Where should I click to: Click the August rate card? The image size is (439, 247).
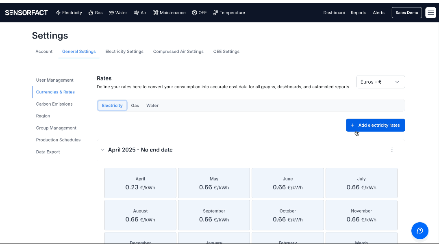click(x=140, y=215)
